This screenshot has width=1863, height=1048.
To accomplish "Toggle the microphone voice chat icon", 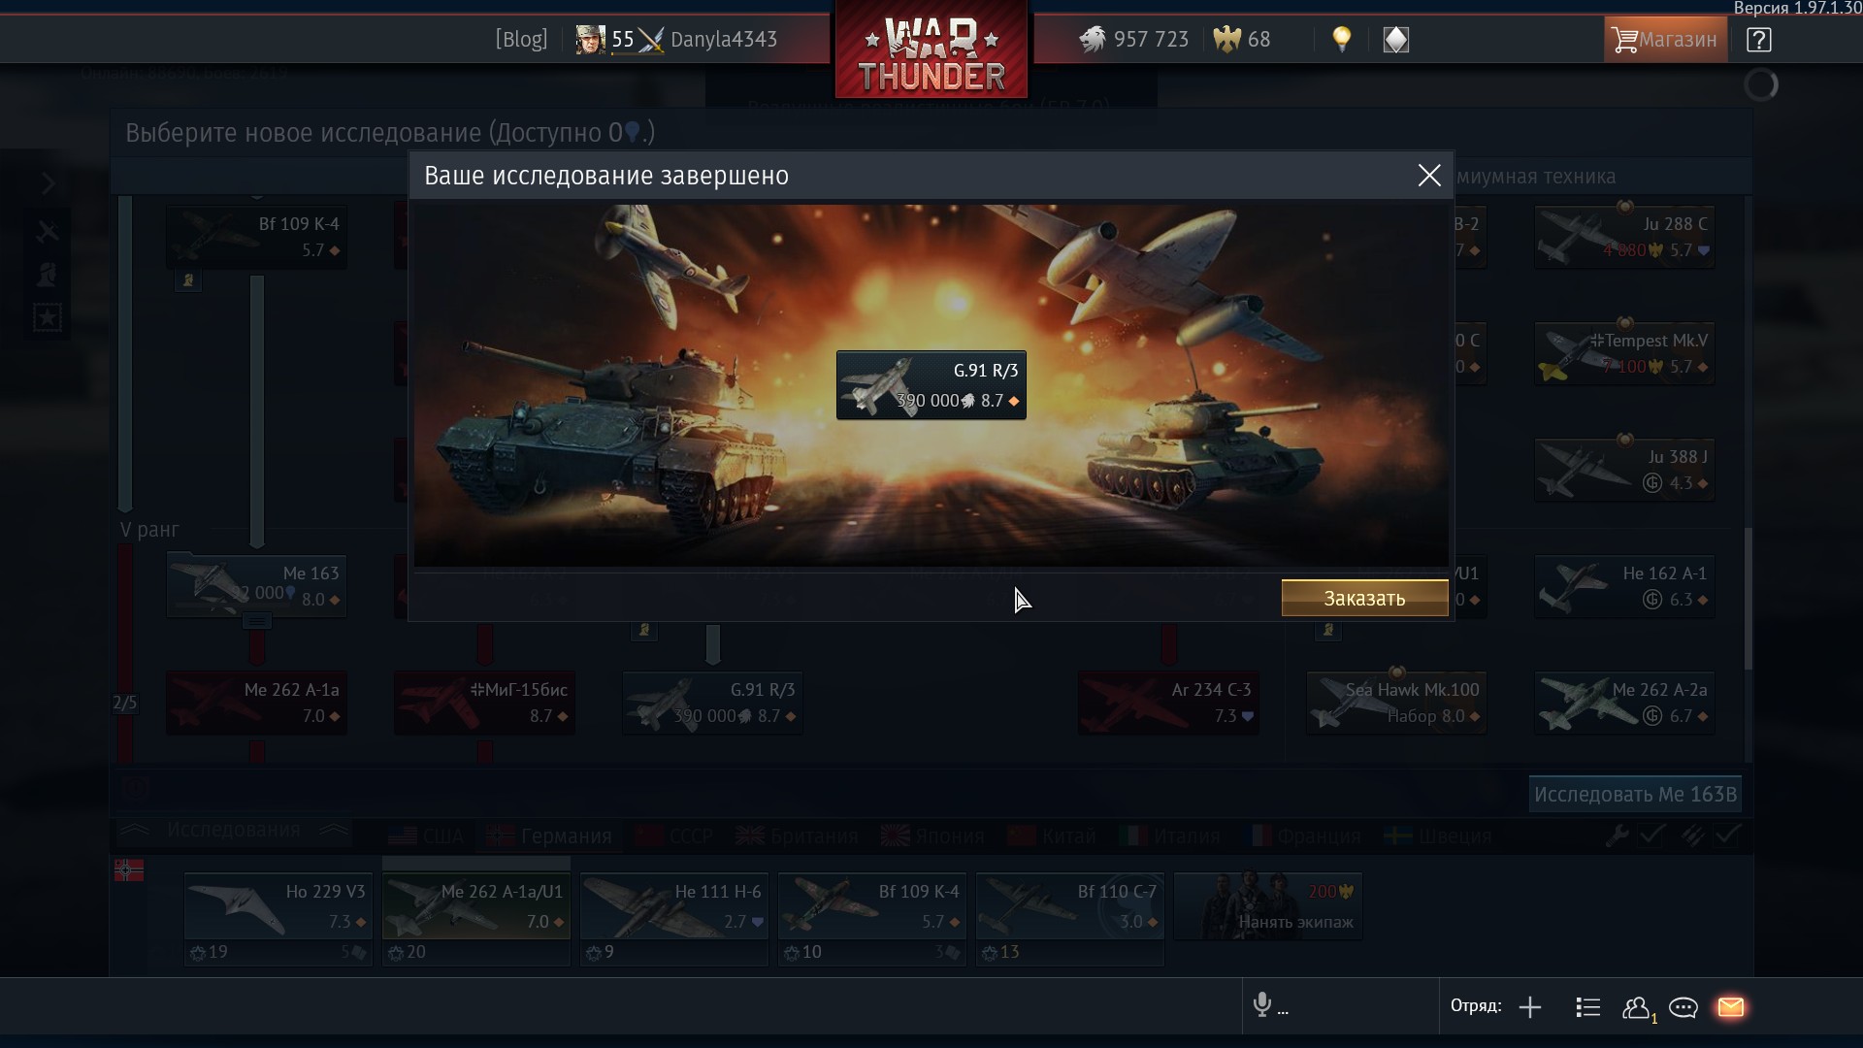I will pos(1262,1004).
